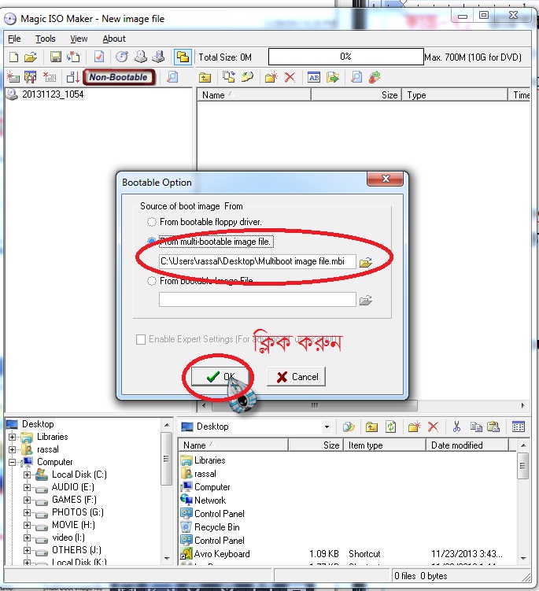Open the Desktop location dropdown
The height and width of the screenshot is (591, 539).
(x=327, y=427)
